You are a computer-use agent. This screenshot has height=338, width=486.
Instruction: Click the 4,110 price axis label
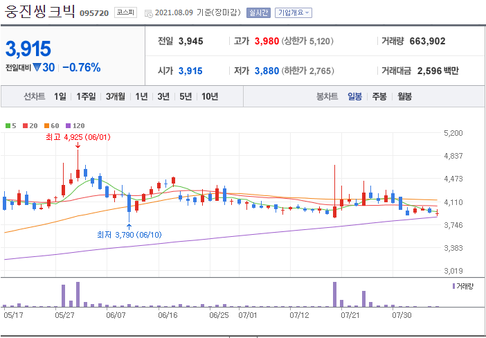point(453,202)
